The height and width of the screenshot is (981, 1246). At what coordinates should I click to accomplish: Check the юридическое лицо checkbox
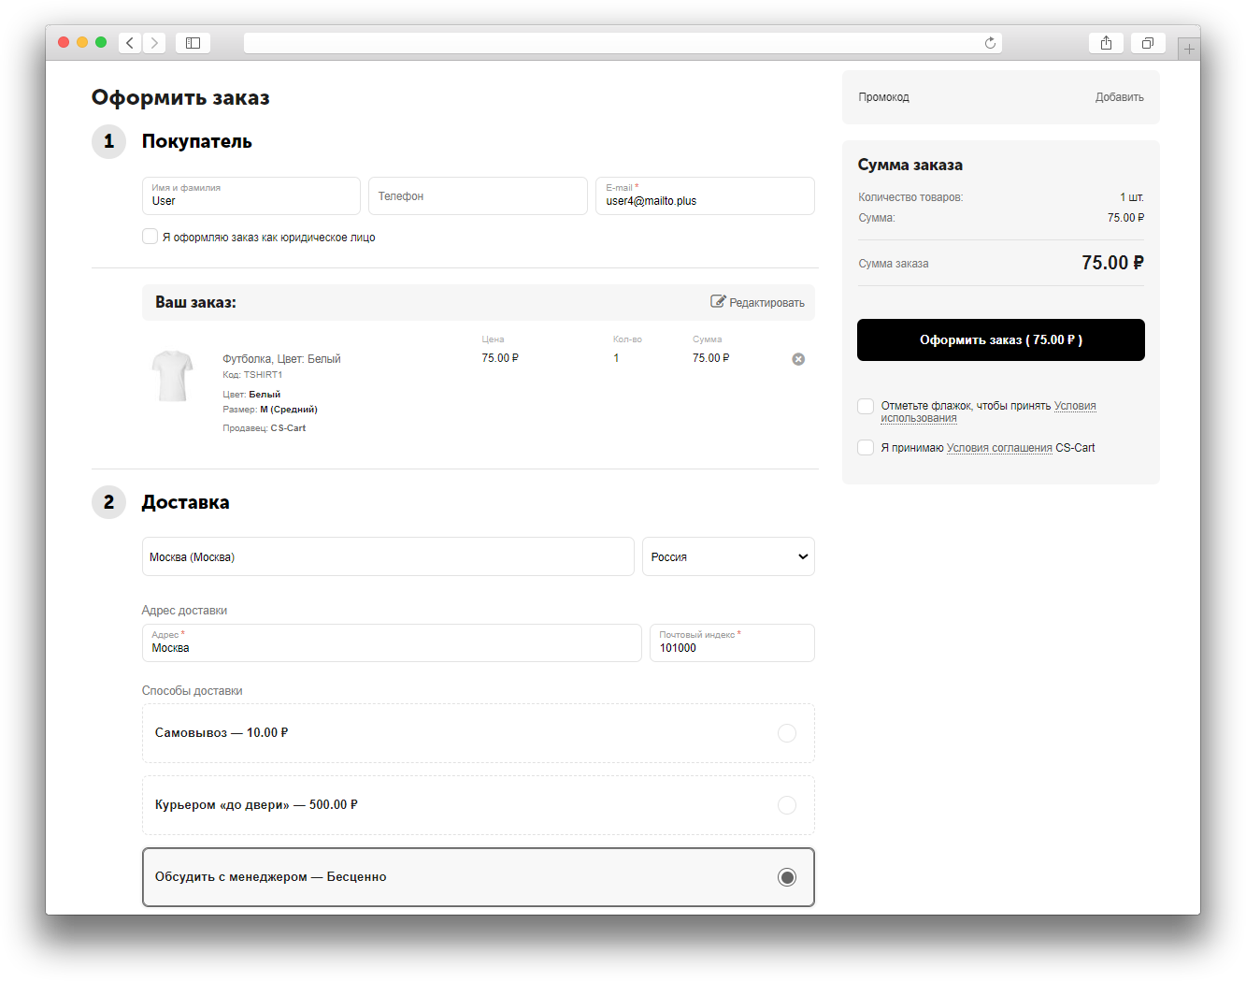tap(150, 237)
